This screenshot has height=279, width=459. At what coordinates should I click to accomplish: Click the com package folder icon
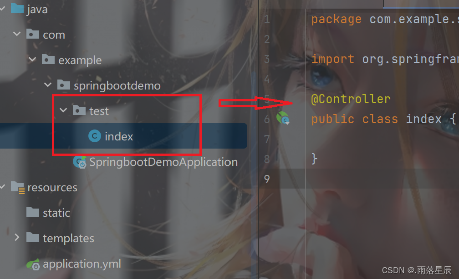tap(33, 34)
